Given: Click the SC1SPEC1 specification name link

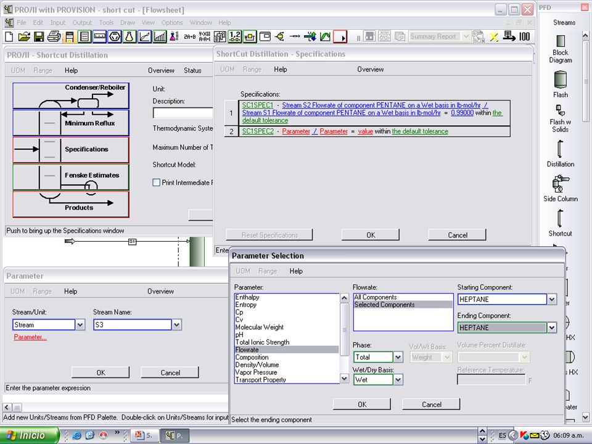Looking at the screenshot, I should 257,105.
